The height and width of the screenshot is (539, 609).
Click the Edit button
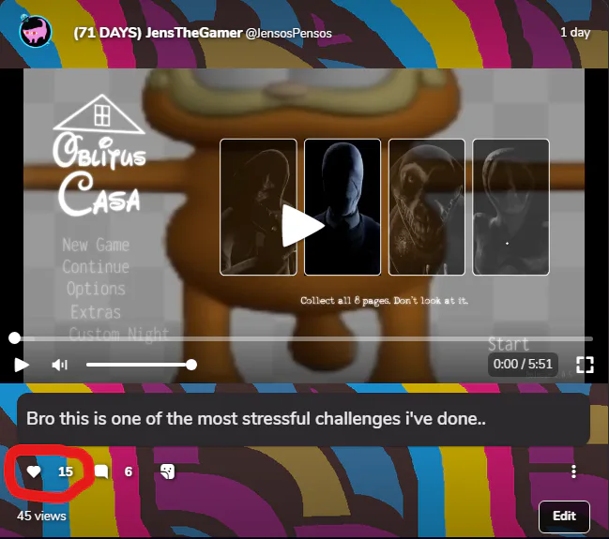[x=564, y=517]
